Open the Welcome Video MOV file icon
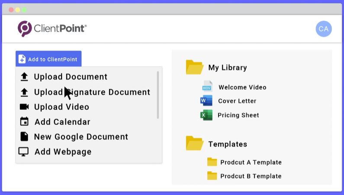The width and height of the screenshot is (344, 195). (x=207, y=86)
